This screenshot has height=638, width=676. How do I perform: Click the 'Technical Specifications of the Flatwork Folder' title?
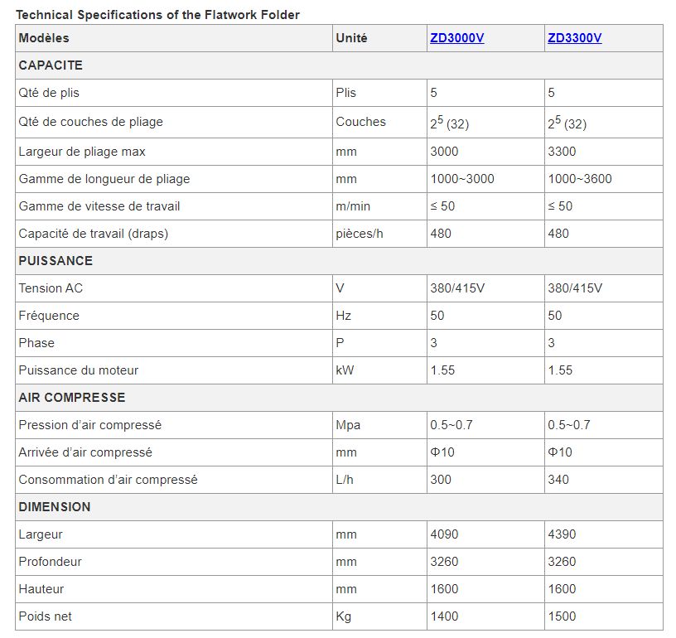(x=158, y=15)
